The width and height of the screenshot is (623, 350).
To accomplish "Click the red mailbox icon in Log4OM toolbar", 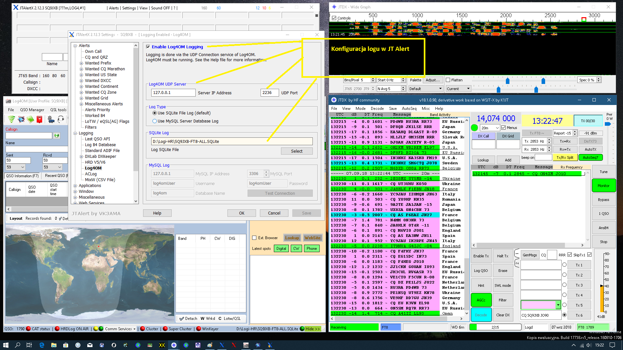I will pos(39,120).
